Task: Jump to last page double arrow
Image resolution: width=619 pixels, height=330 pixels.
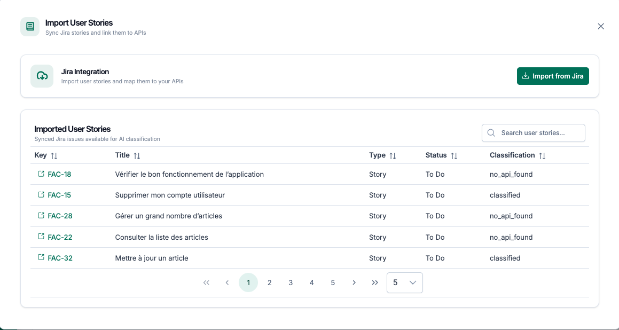Action: pyautogui.click(x=375, y=283)
